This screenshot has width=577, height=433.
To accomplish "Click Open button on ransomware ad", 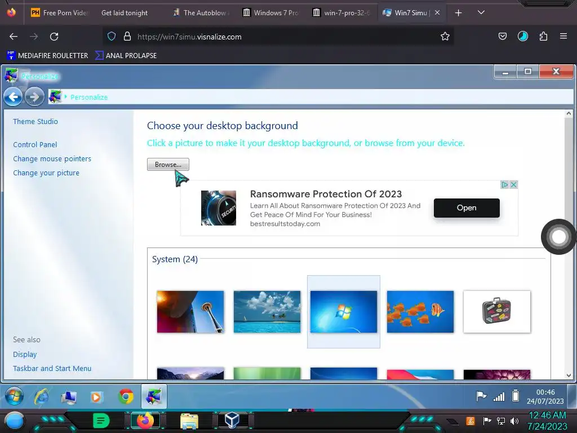I will click(x=467, y=208).
